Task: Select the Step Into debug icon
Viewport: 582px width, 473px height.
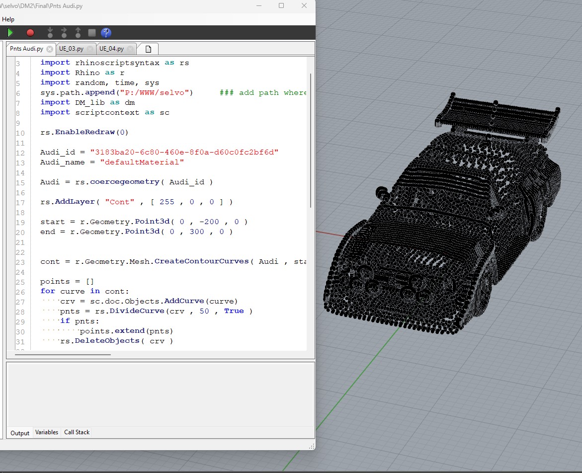Action: (x=50, y=32)
